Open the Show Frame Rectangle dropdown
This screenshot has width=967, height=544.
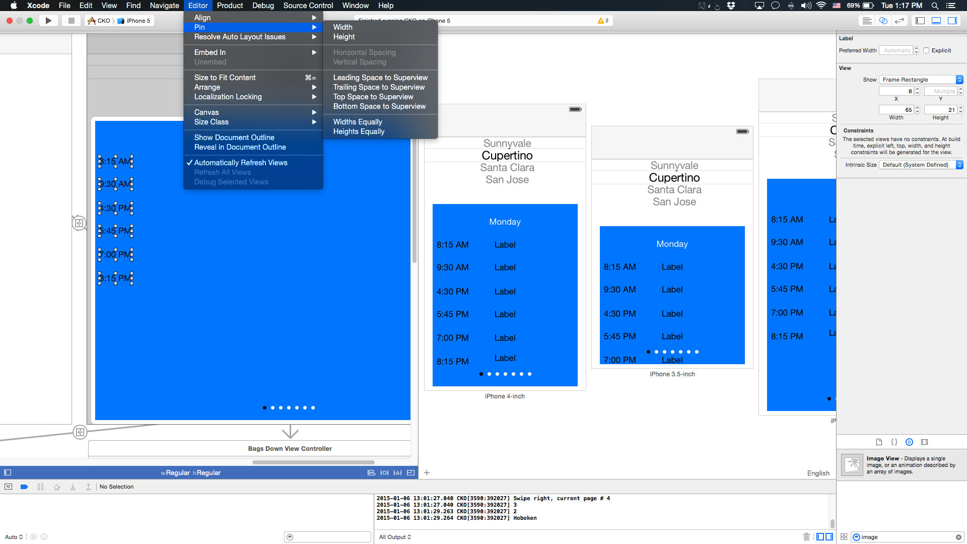tap(921, 80)
